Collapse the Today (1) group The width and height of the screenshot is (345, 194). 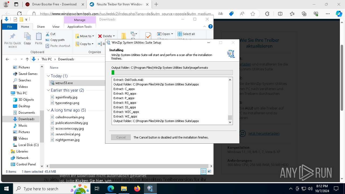point(48,76)
